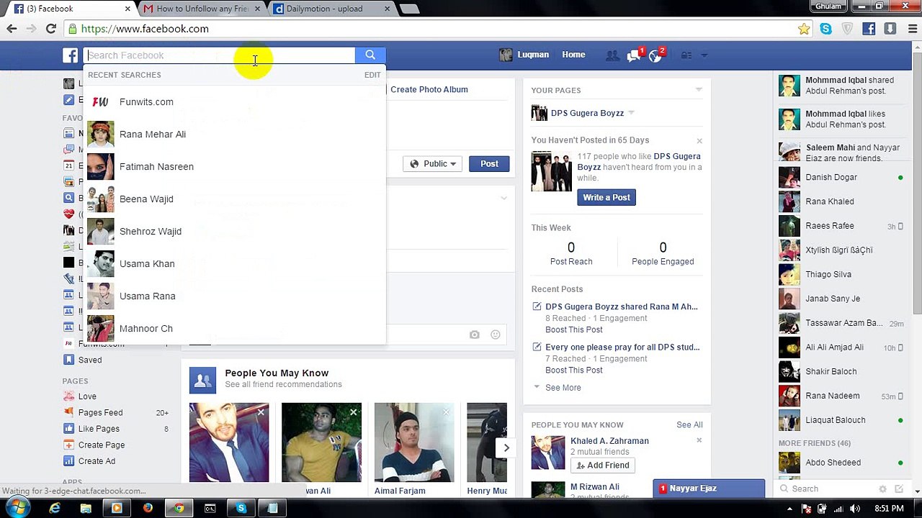Click Write a Post button

pyautogui.click(x=607, y=197)
